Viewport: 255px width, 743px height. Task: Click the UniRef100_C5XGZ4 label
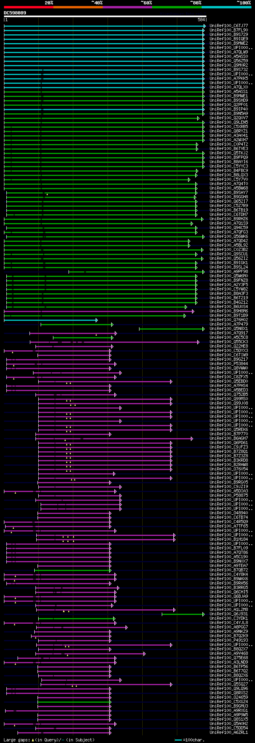point(229,702)
